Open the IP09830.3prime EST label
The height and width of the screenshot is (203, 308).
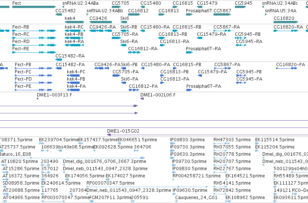tap(187, 140)
